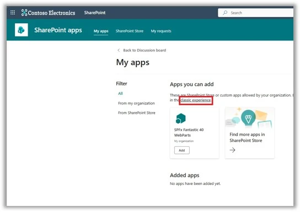Click the arrow under Find more apps
This screenshot has height=212, width=300.
(233, 150)
